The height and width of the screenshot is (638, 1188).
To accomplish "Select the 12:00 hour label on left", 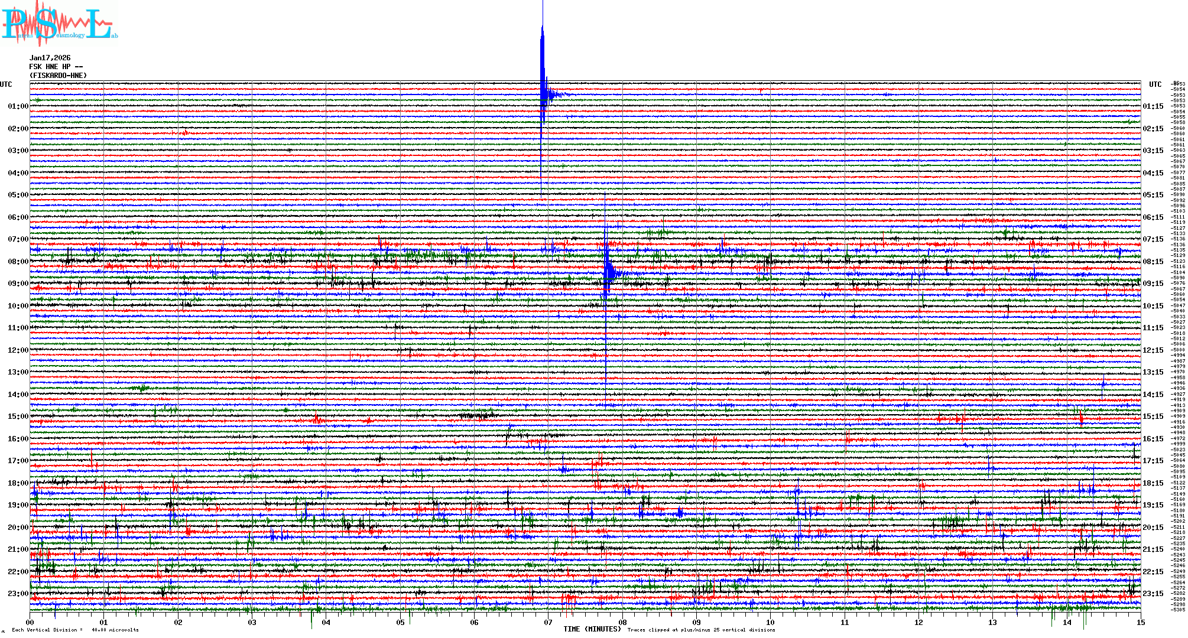I will pos(18,350).
